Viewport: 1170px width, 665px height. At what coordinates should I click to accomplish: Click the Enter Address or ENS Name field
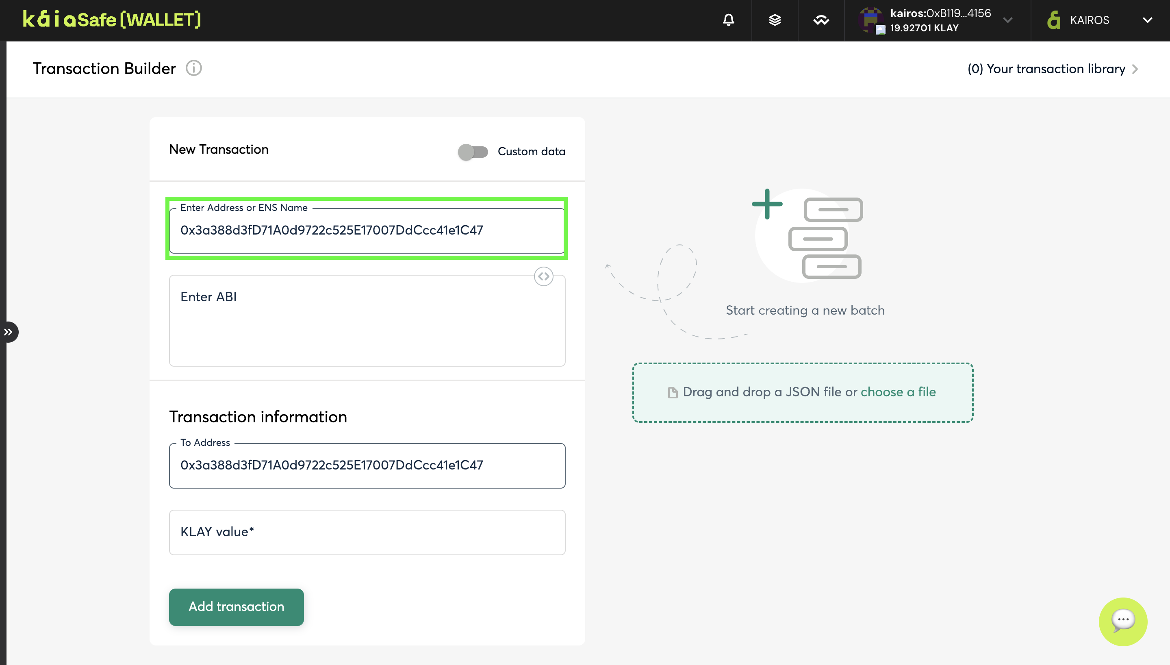click(x=367, y=230)
